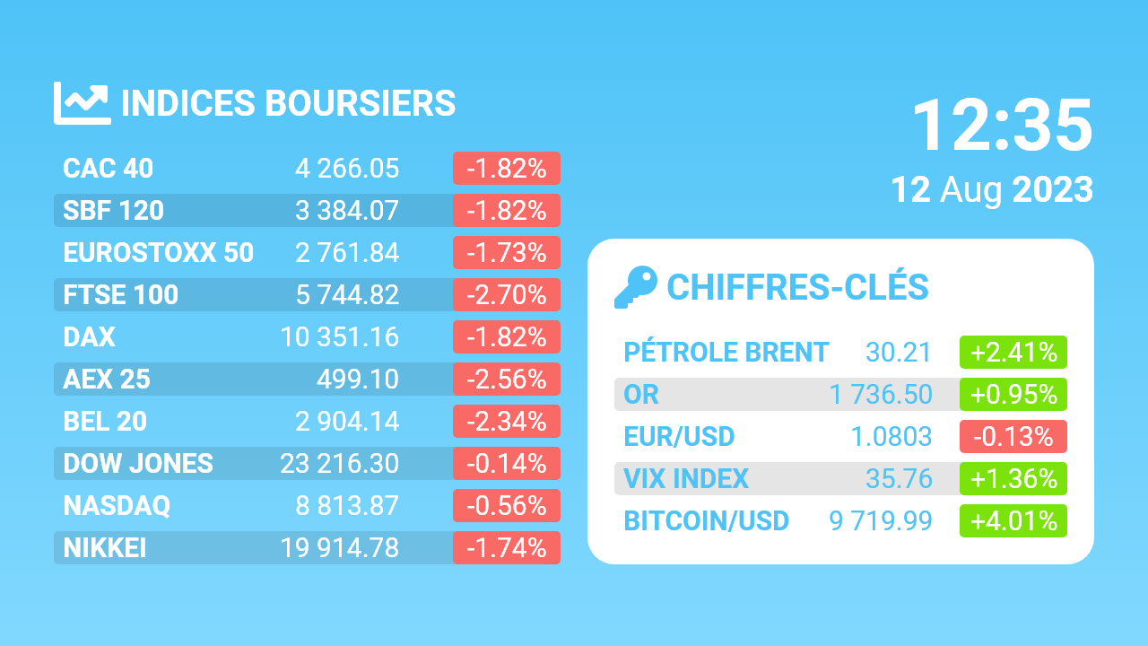Click the EUROSTOXX 50 value 2 761.84
The image size is (1148, 646).
click(346, 253)
